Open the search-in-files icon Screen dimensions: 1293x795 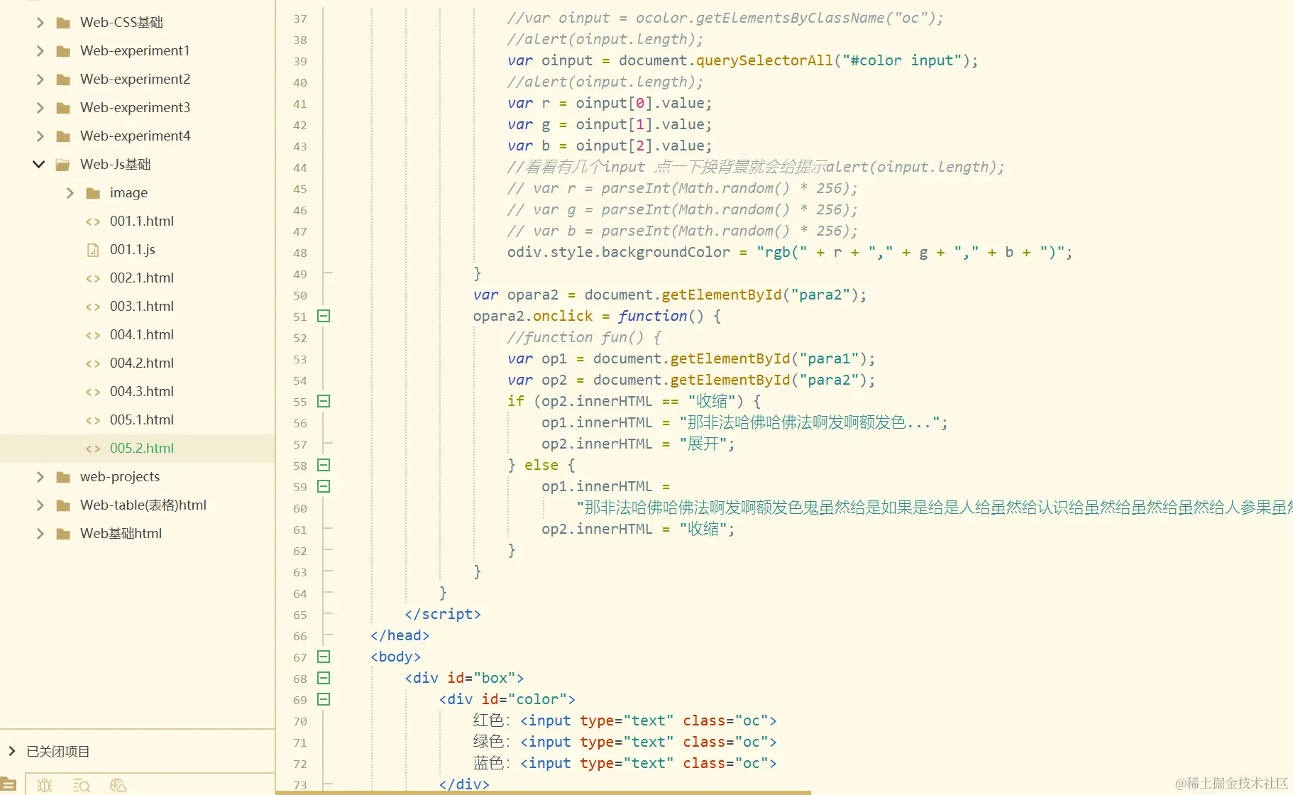click(x=82, y=785)
